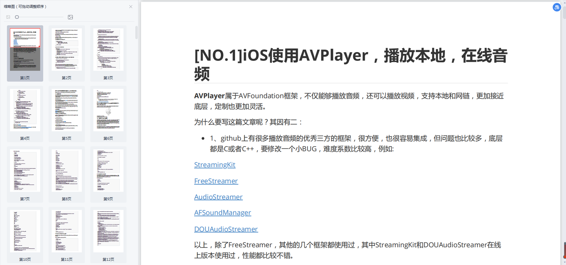
Task: Select the 第6页 thumbnail
Action: tap(108, 110)
